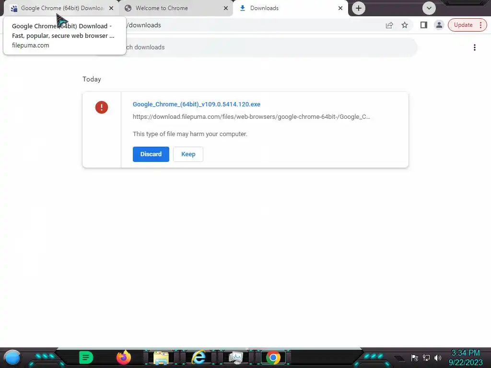The height and width of the screenshot is (368, 491).
Task: Click the download.filepuma.com source URL
Action: click(251, 117)
